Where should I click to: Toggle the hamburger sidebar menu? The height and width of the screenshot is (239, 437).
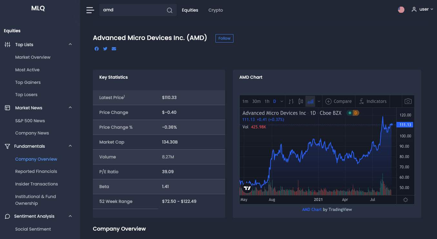coord(90,10)
